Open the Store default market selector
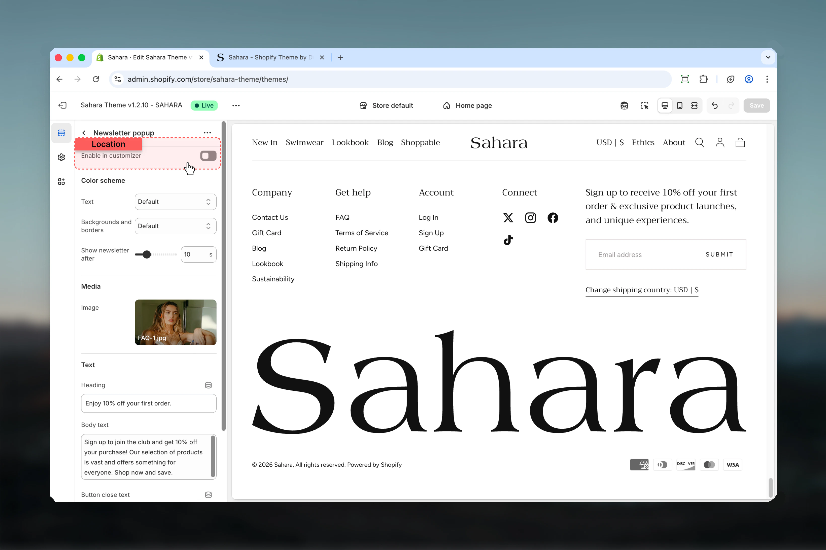 point(386,106)
